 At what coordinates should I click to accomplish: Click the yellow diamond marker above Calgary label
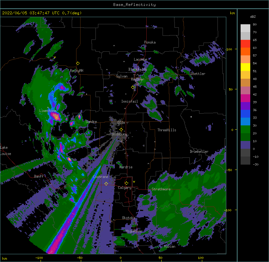click(x=126, y=183)
